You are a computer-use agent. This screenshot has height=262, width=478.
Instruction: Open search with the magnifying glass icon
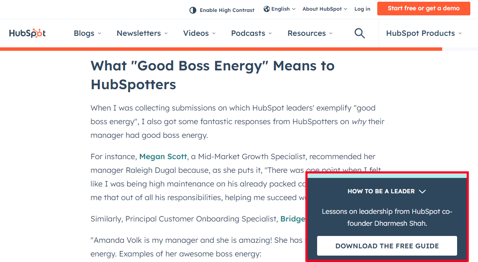[360, 33]
